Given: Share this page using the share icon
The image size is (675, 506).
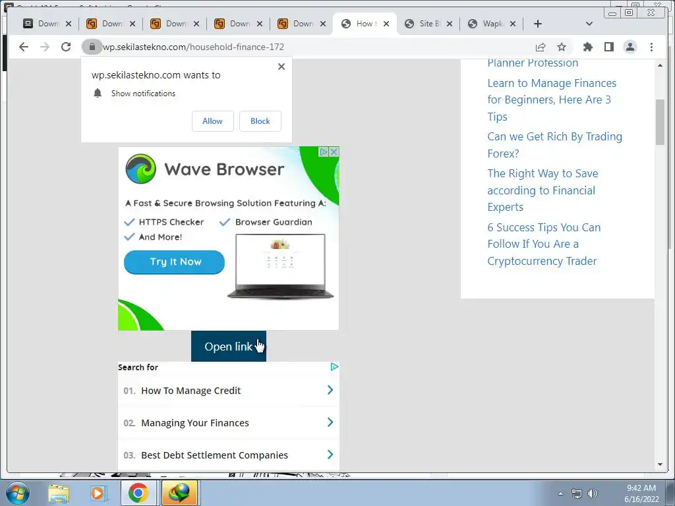Looking at the screenshot, I should point(541,47).
